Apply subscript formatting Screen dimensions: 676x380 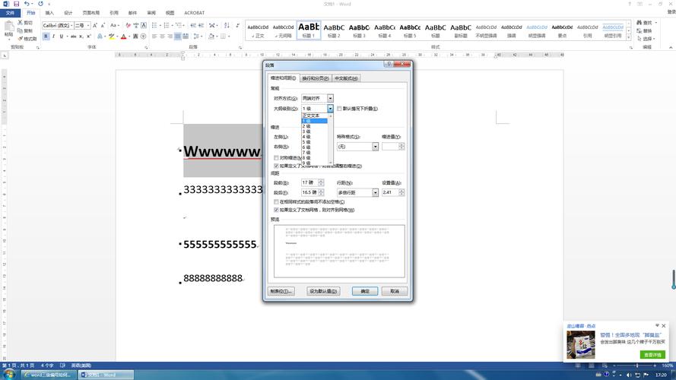tap(81, 36)
